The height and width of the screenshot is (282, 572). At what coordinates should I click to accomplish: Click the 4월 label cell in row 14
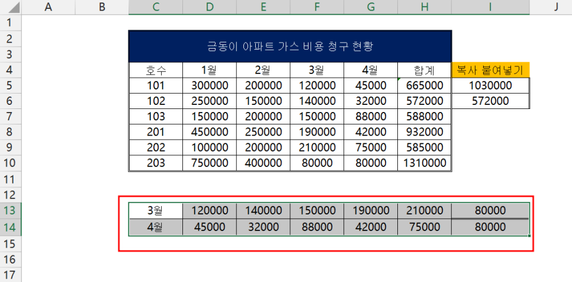click(156, 227)
